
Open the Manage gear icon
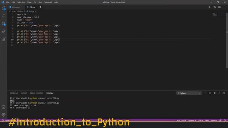tap(4, 115)
